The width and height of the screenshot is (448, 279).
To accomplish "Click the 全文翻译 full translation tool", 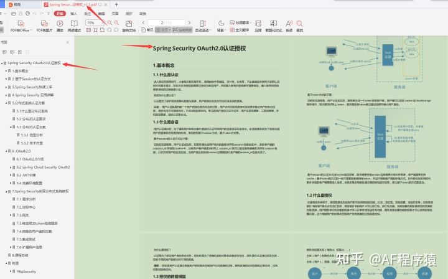I will 240,30.
